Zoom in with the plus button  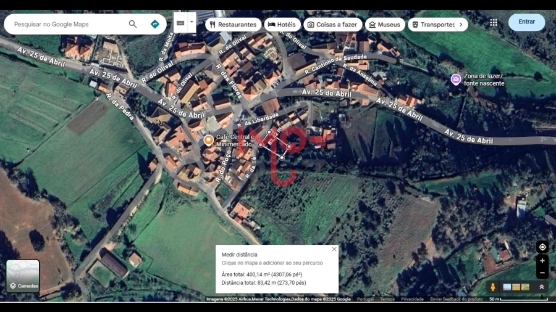[x=542, y=261]
